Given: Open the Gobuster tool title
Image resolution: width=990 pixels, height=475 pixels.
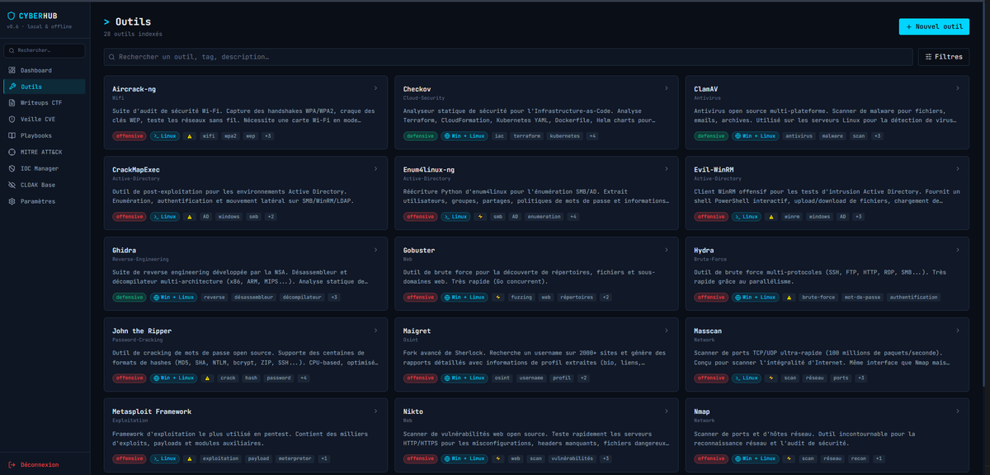Looking at the screenshot, I should click(419, 250).
